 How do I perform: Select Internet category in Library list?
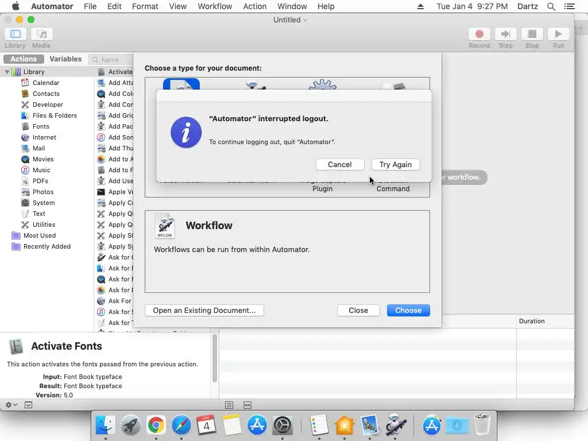(44, 137)
